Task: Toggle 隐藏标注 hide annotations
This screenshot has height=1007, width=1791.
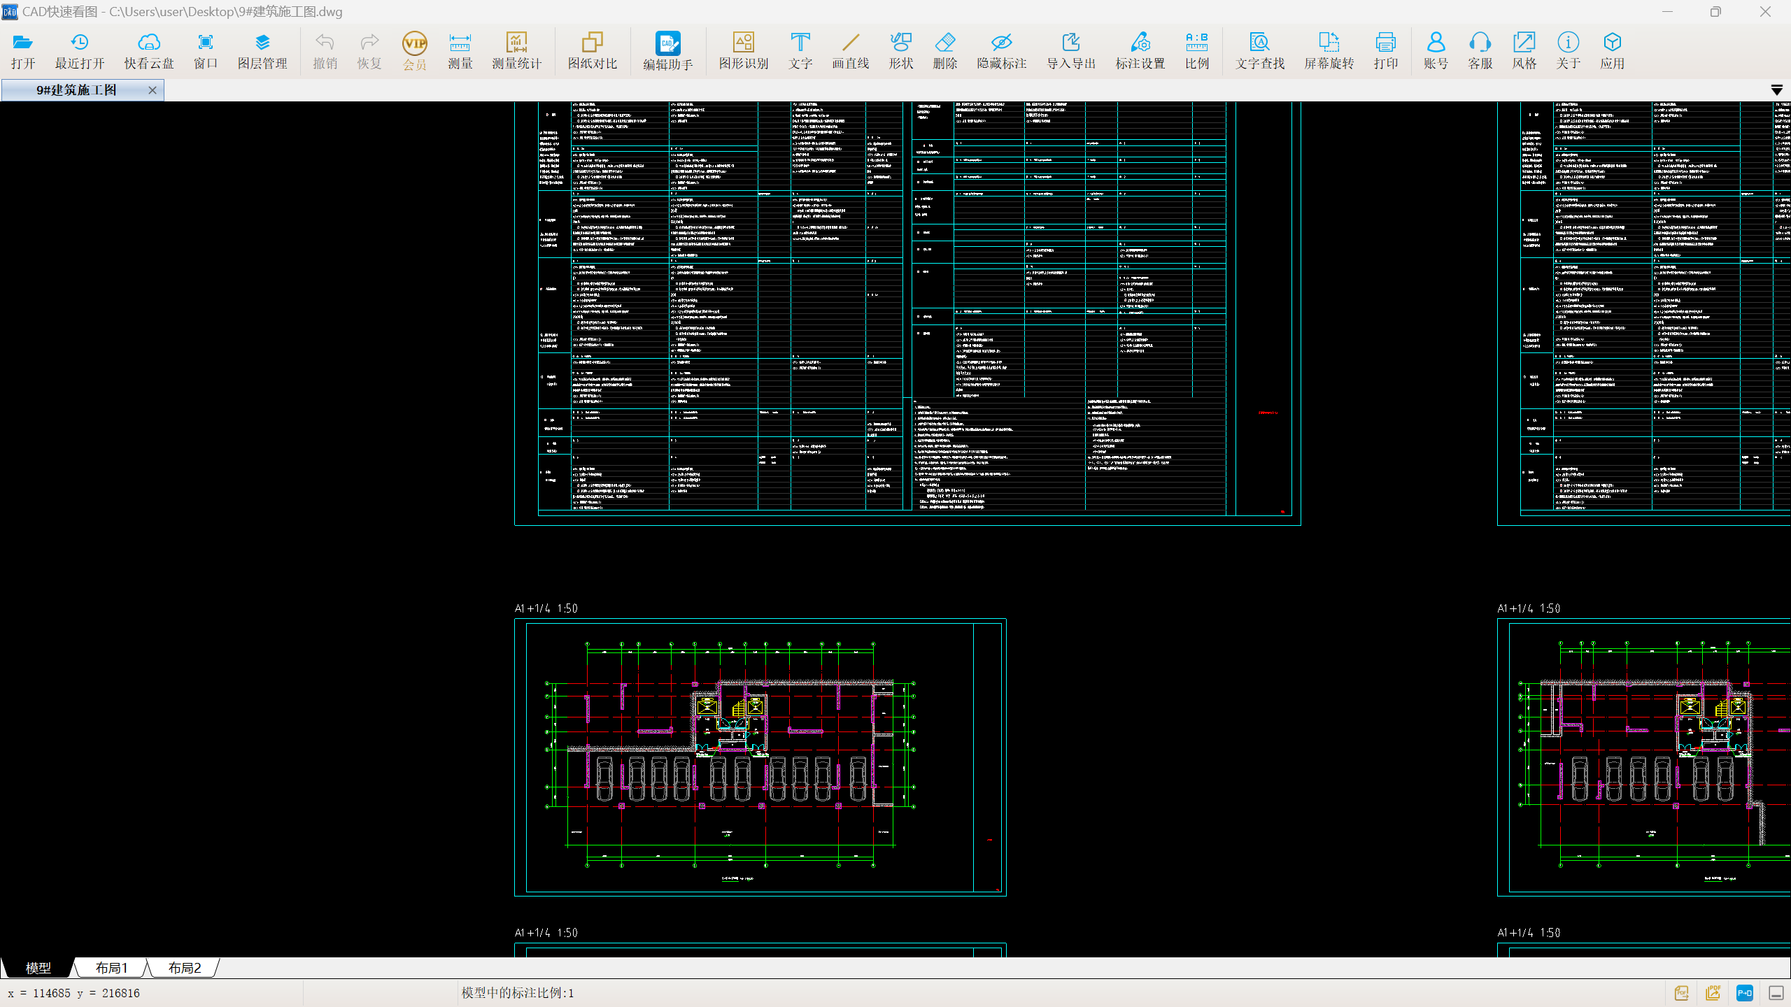Action: 1002,50
